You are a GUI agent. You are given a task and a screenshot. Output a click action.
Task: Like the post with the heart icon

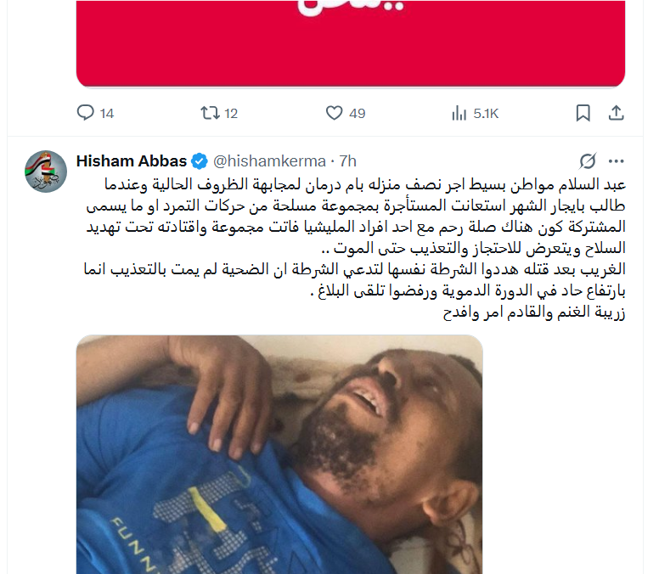coord(334,113)
